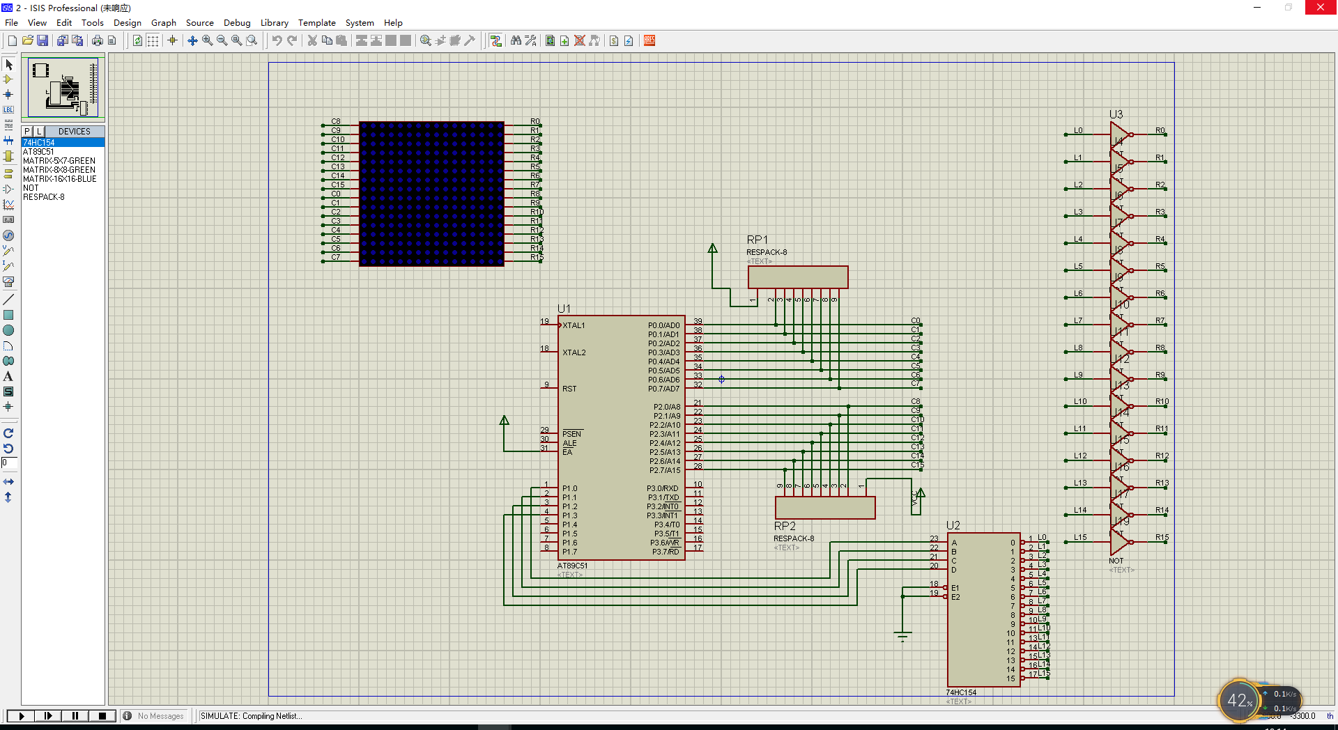The image size is (1338, 730).
Task: Select the Component mode tool
Action: tap(8, 79)
